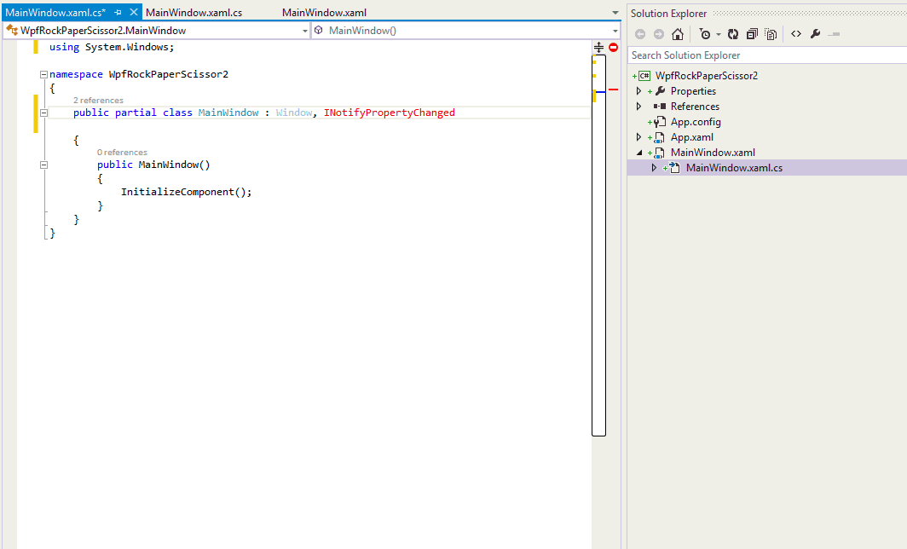Click the View Code icon in Solution Explorer

pos(795,33)
